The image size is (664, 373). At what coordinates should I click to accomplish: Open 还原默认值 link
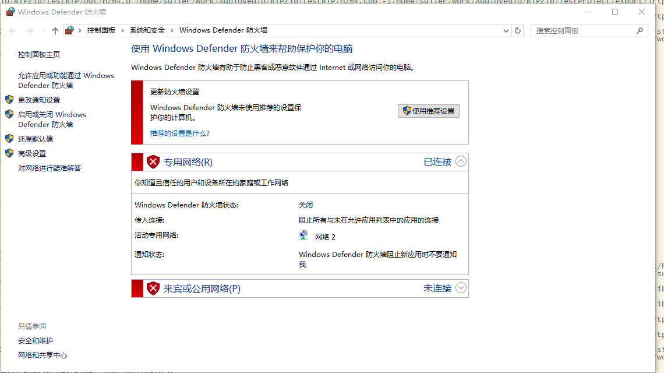[36, 139]
